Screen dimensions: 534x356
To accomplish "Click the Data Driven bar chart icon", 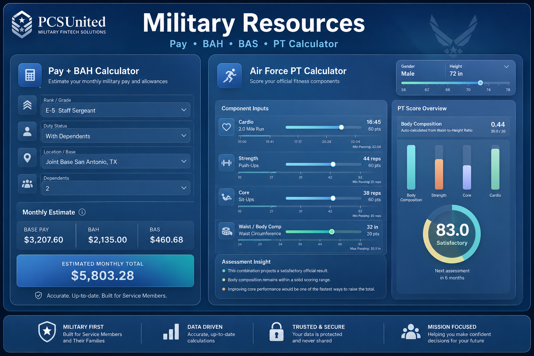I will click(171, 332).
